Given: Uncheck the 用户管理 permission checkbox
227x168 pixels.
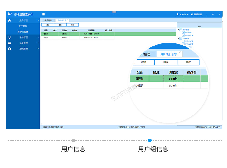Looking at the screenshot, I should pyautogui.click(x=181, y=30).
